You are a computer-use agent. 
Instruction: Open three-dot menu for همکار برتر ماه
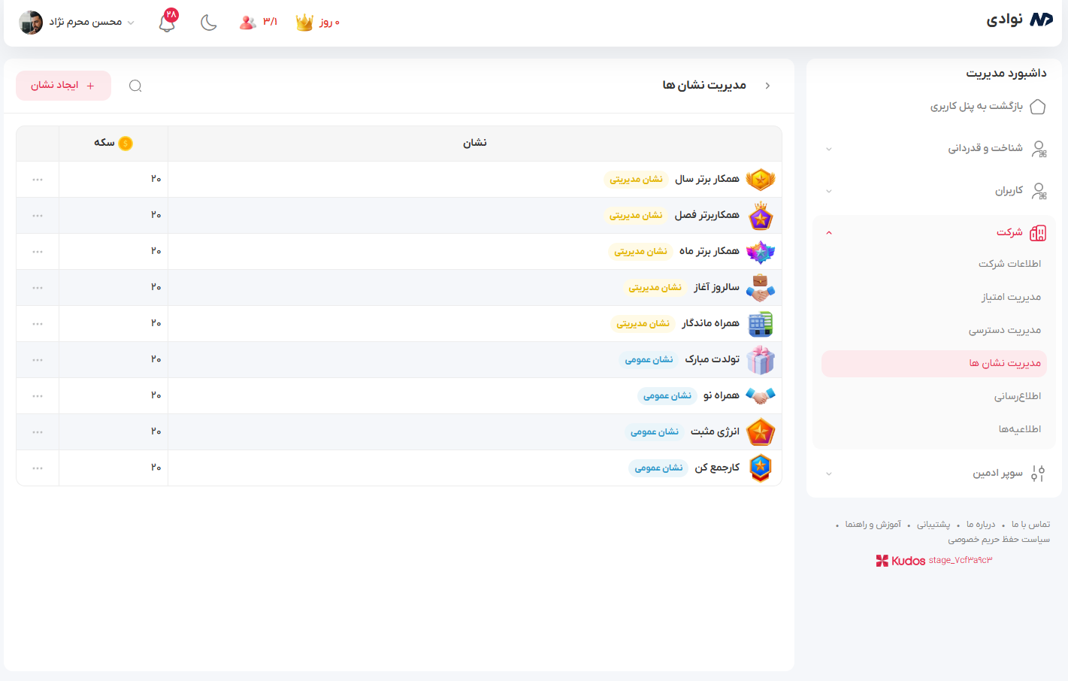[38, 252]
